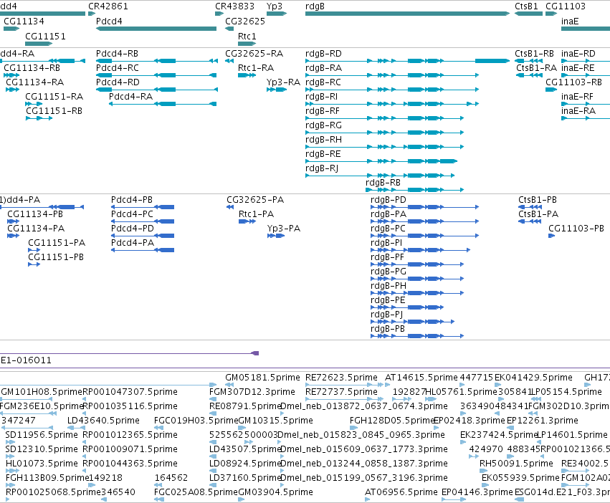The image size is (610, 503).
Task: Select EST Dmel_neb_013872_0637_0674.3prime
Action: (363, 406)
